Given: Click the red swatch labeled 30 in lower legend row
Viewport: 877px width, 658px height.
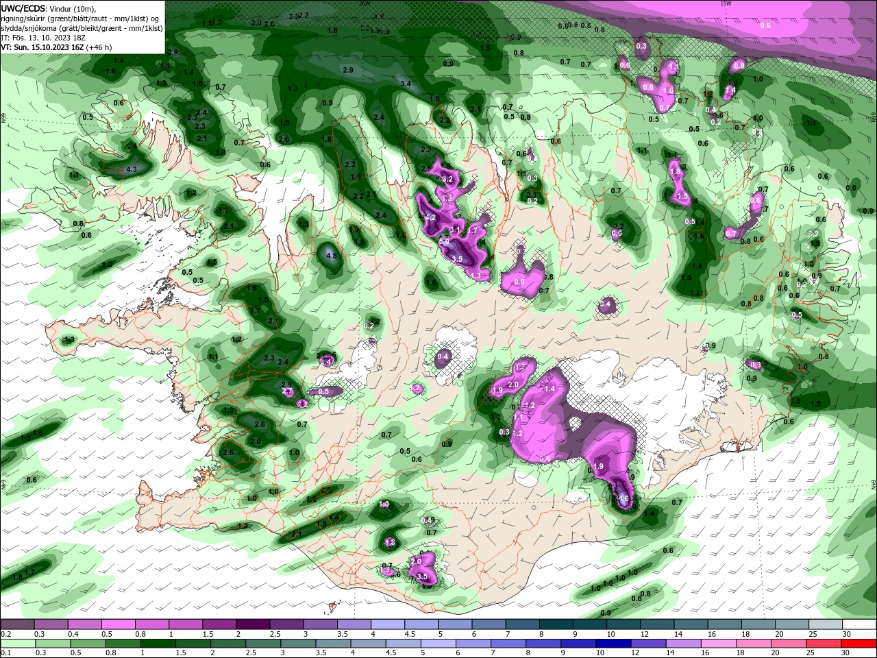Looking at the screenshot, I should pos(860,644).
